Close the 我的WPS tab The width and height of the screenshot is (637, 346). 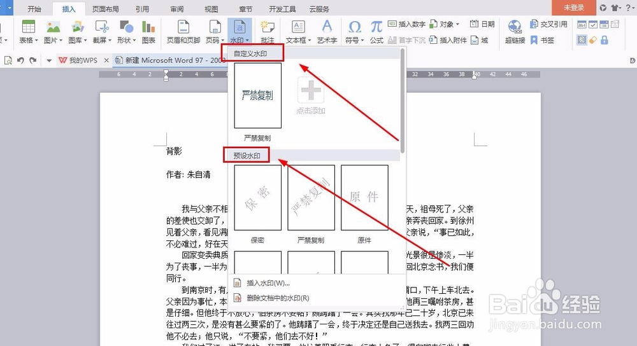coord(106,60)
